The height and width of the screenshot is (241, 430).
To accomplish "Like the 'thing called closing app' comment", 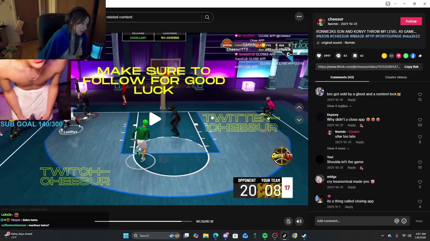I will point(420,202).
